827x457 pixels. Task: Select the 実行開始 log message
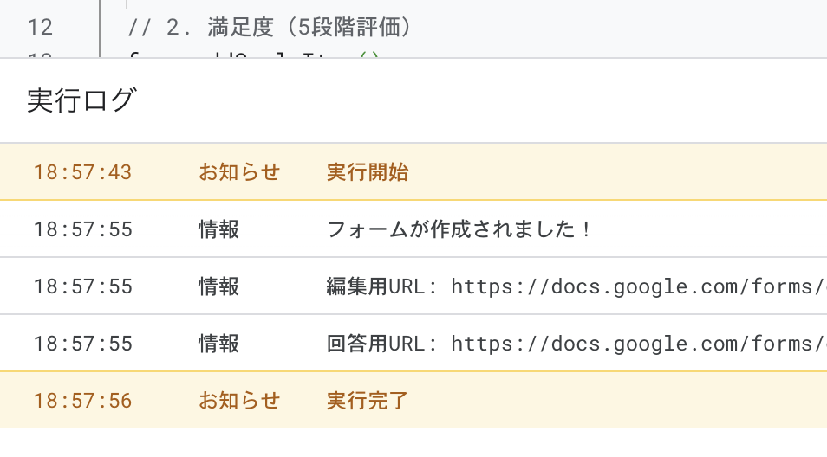[x=368, y=172]
